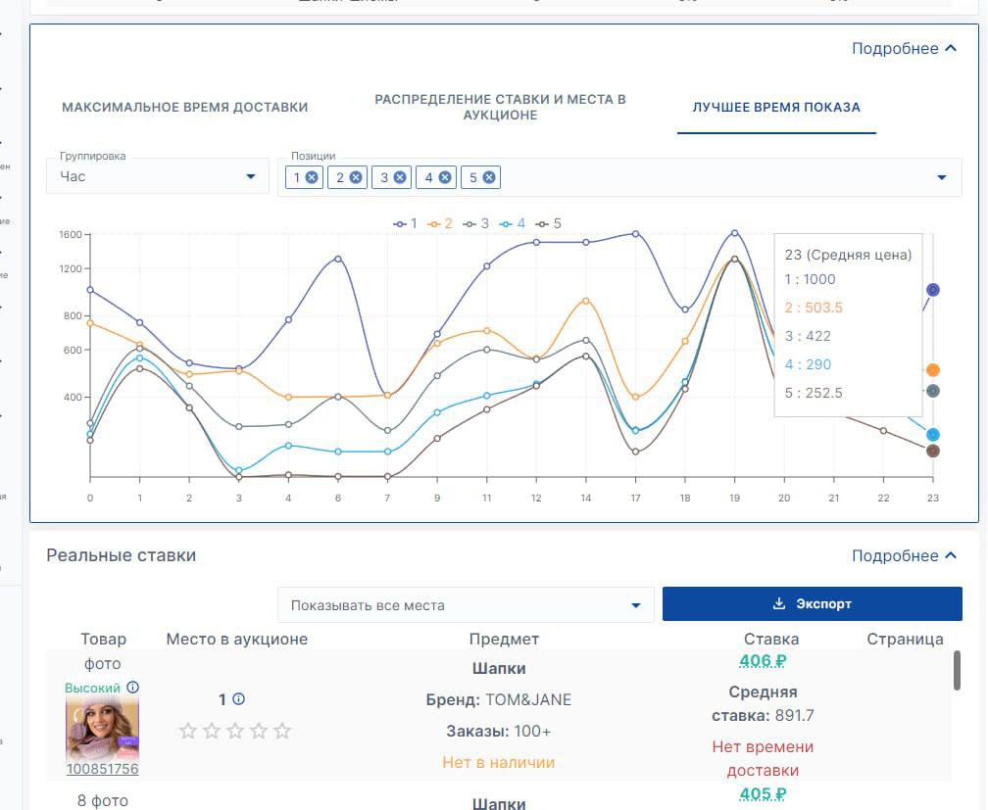
Task: Remove position 5 chip from filter
Action: coord(489,177)
